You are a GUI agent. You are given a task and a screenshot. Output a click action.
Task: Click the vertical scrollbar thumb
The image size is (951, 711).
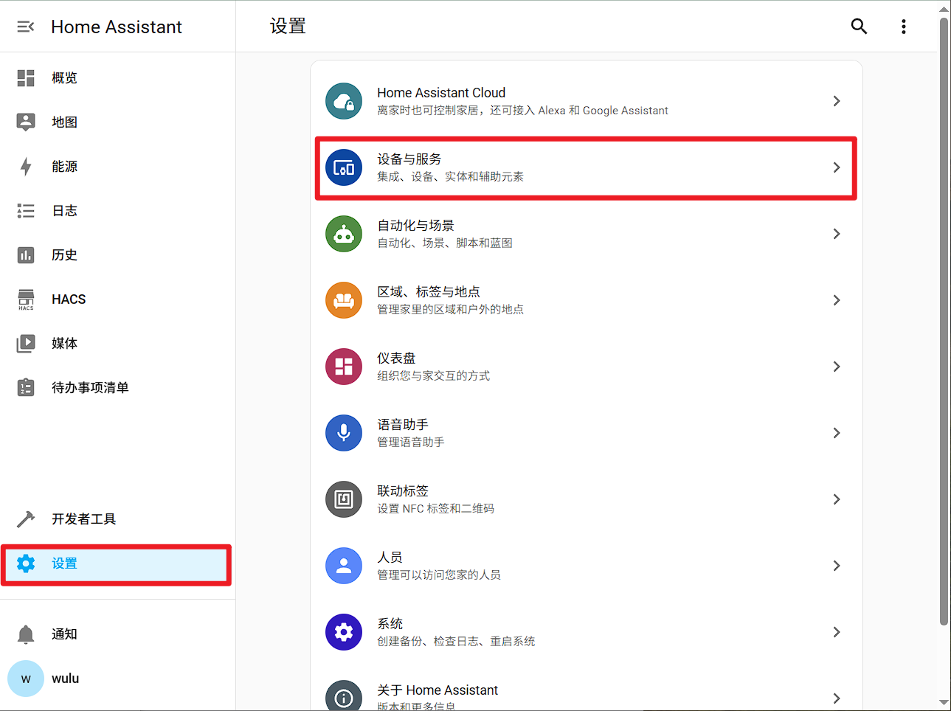pos(944,321)
